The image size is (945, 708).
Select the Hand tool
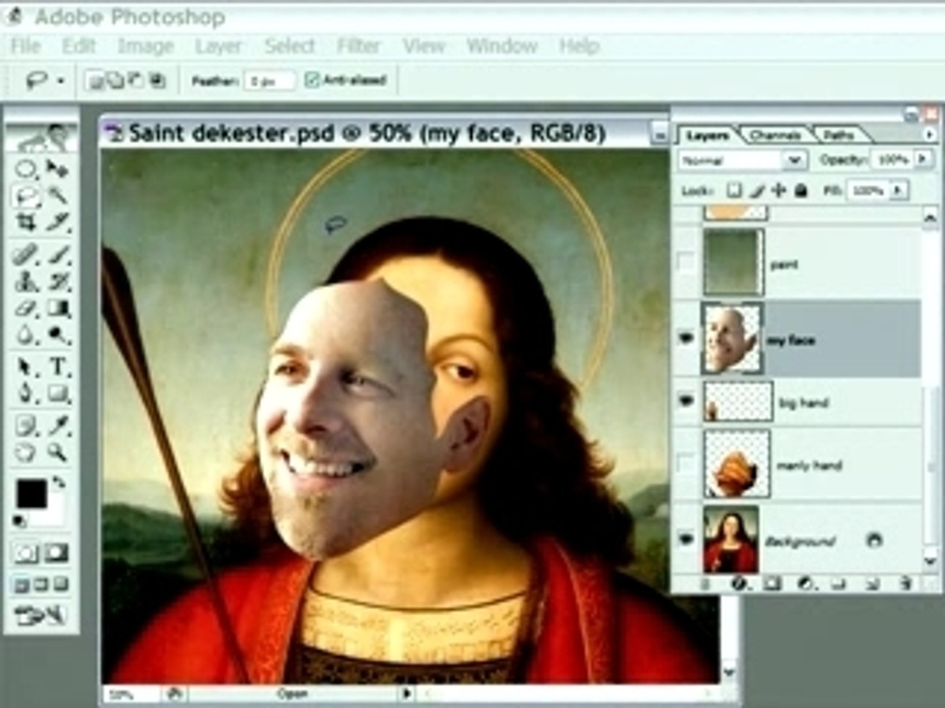click(x=26, y=452)
